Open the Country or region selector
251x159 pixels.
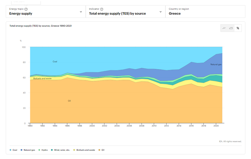pyautogui.click(x=205, y=12)
